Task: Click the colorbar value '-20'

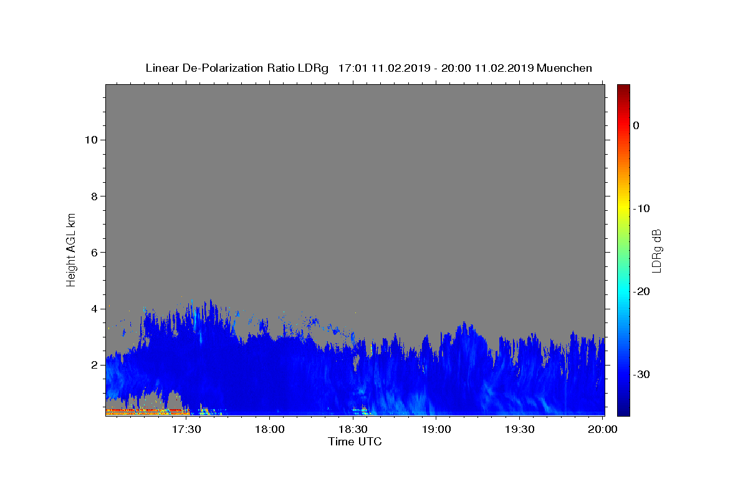Action: click(x=642, y=291)
